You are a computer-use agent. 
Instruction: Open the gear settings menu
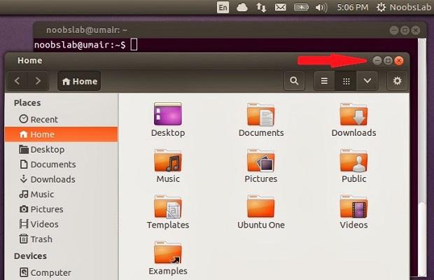pos(397,80)
